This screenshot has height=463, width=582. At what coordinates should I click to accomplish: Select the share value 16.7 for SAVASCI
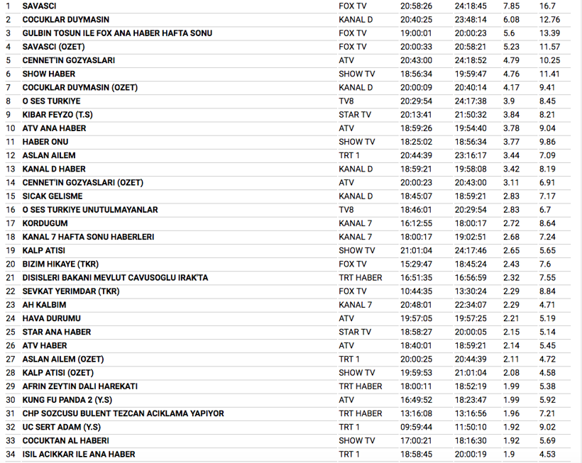547,6
